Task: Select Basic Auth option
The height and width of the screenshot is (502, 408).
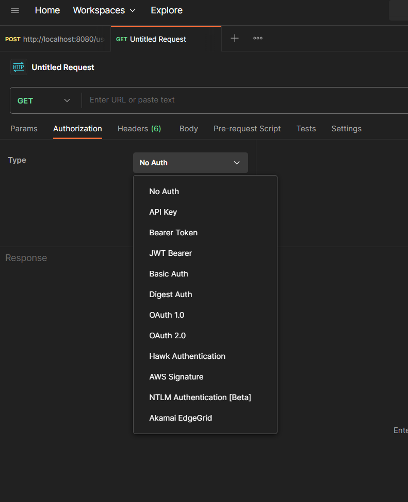Action: tap(169, 274)
